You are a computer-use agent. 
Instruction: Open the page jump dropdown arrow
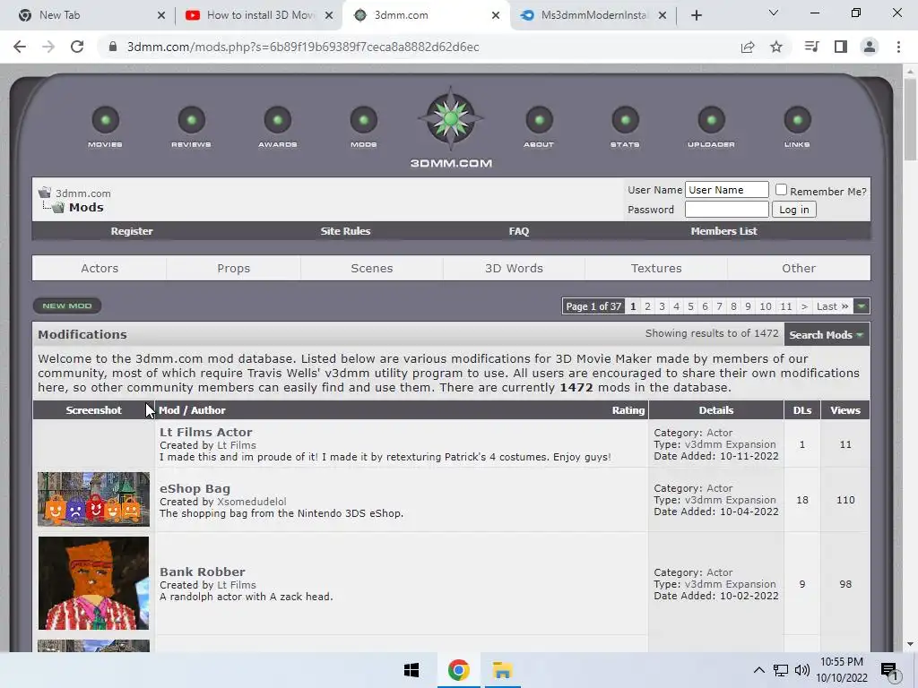click(x=862, y=306)
